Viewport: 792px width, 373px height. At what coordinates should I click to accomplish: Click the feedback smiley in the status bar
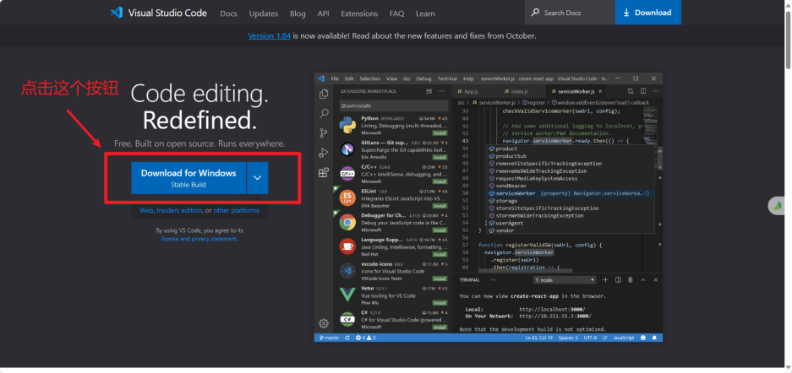coord(643,338)
